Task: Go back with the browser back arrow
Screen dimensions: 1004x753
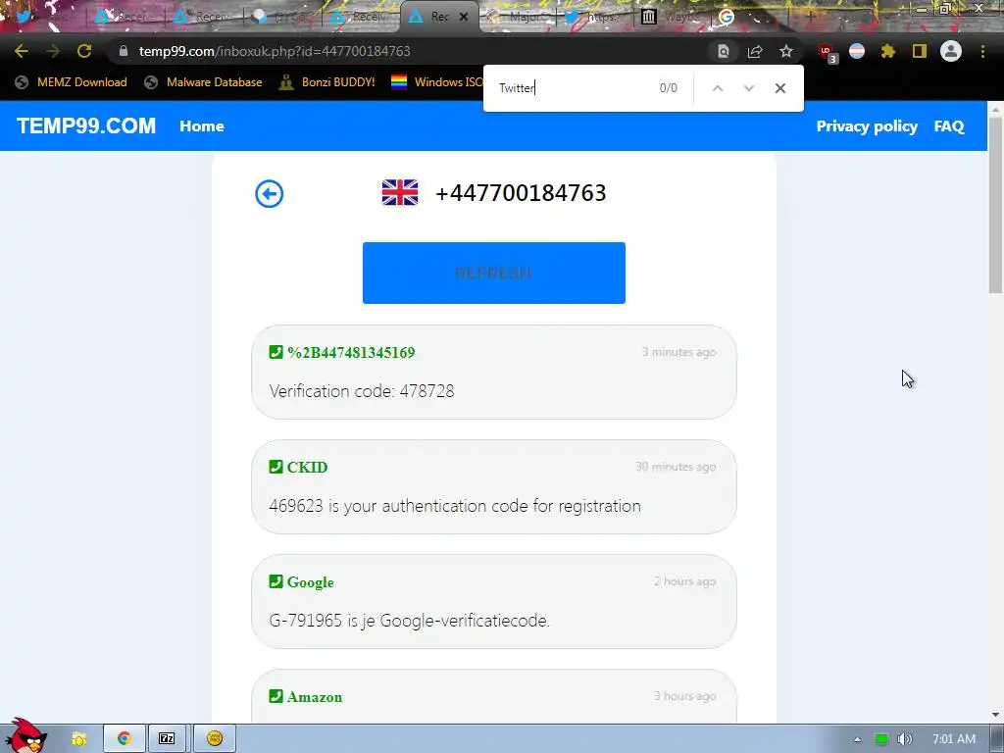Action: (x=22, y=51)
